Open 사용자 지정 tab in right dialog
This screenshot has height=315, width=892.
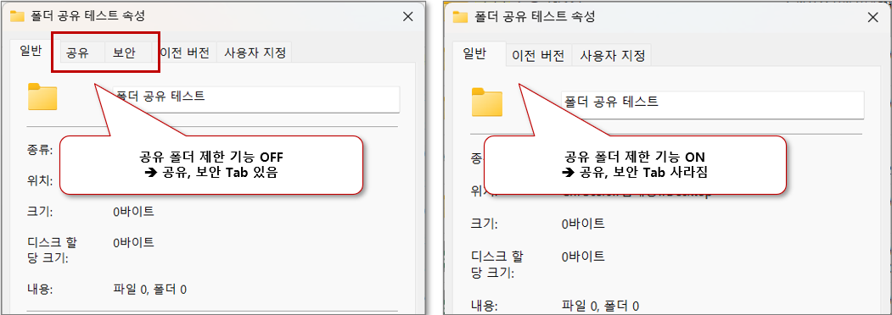click(612, 56)
